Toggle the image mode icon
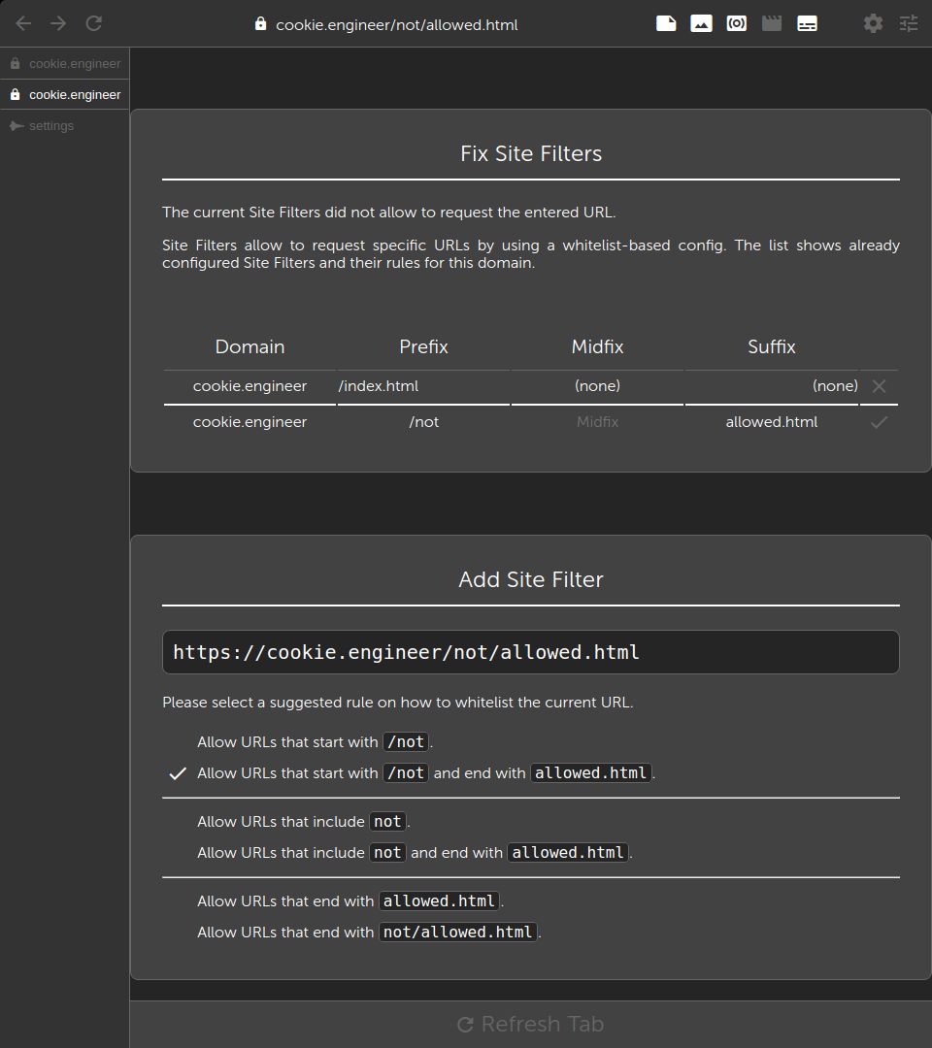 coord(701,24)
